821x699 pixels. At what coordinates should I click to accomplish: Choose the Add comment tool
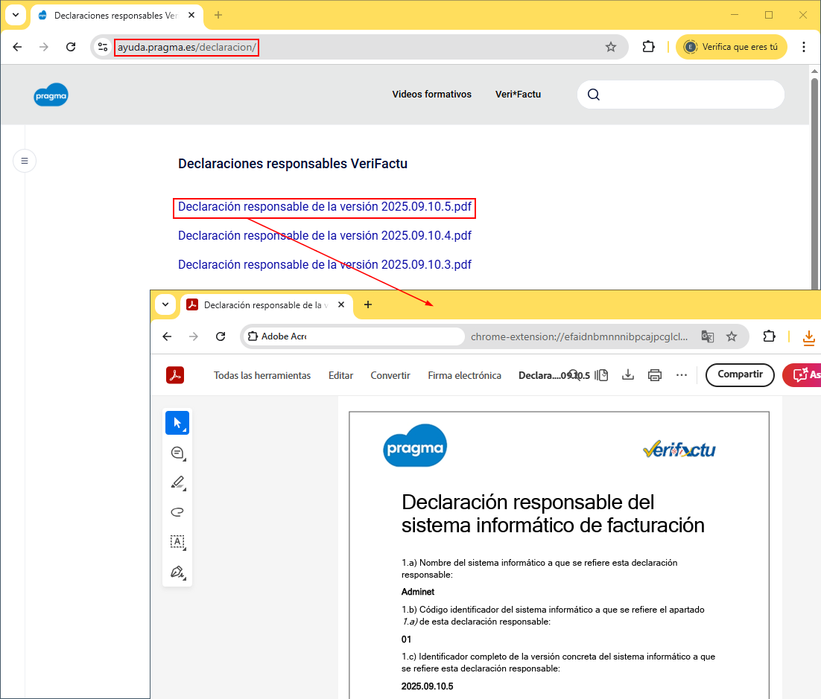click(178, 453)
